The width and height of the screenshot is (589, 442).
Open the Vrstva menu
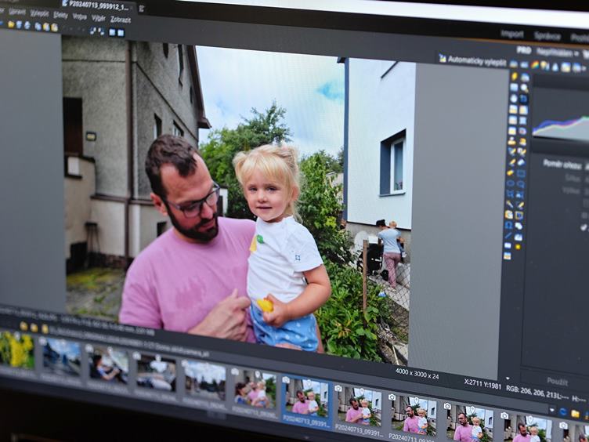(x=79, y=16)
